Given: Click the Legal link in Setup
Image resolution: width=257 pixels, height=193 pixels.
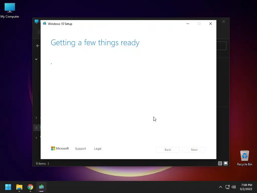Looking at the screenshot, I should tap(98, 149).
